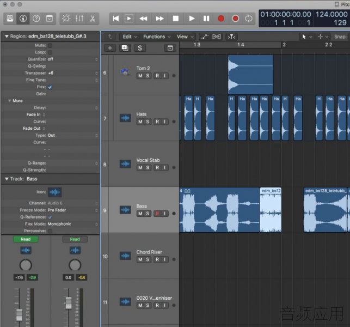
Task: Open the Quantize off dropdown
Action: pyautogui.click(x=73, y=59)
